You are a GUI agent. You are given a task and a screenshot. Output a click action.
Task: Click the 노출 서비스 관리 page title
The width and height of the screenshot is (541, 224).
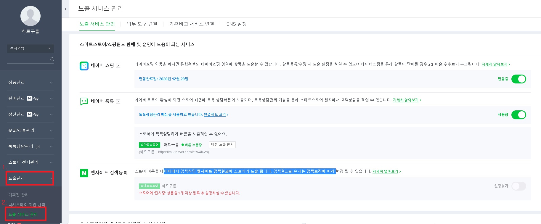pos(100,9)
